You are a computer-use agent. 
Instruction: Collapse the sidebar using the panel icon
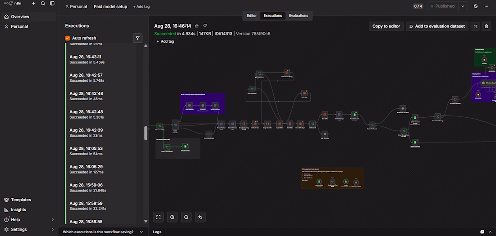pos(52,4)
